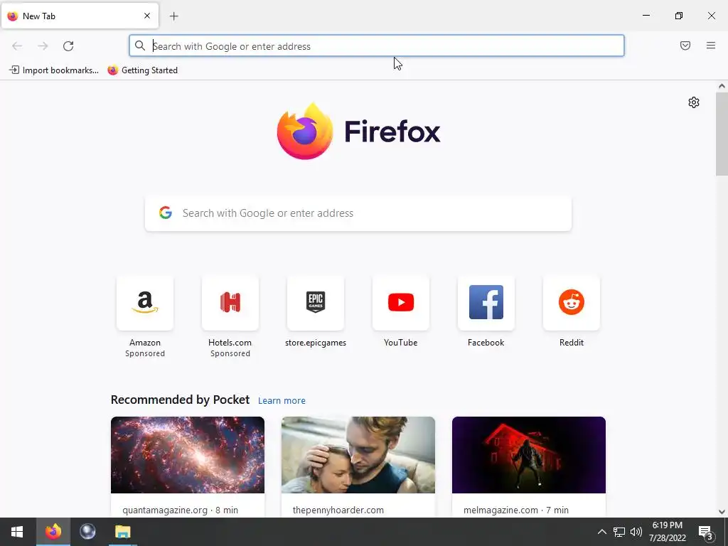Open the melmagazine.com red house thumbnail
728x546 pixels.
pos(529,455)
